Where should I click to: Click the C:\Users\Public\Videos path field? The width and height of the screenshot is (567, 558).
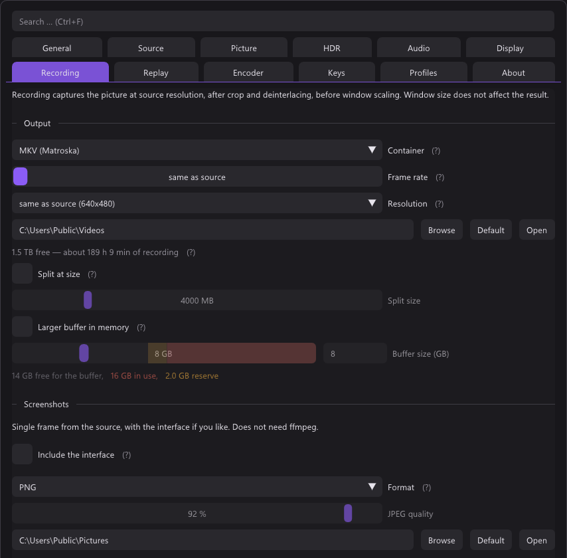pos(212,229)
